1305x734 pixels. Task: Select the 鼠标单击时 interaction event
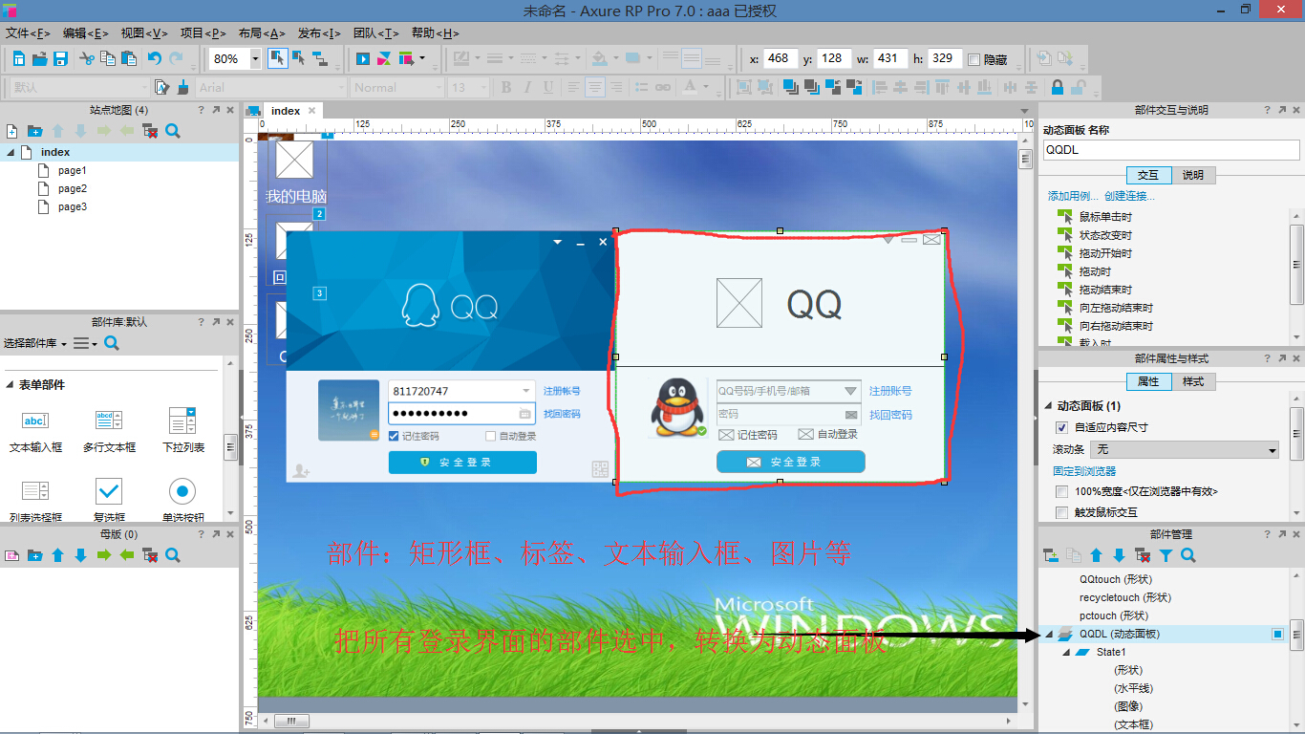pos(1105,217)
